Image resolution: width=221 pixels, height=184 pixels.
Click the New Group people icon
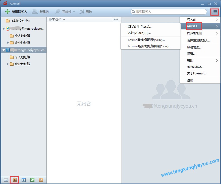[35, 12]
